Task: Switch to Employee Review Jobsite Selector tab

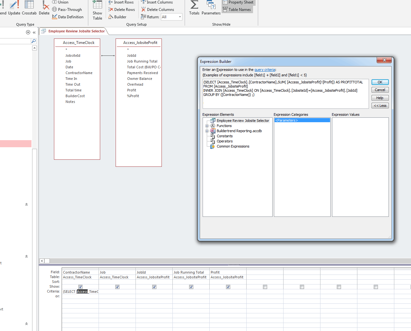Action: pos(76,31)
